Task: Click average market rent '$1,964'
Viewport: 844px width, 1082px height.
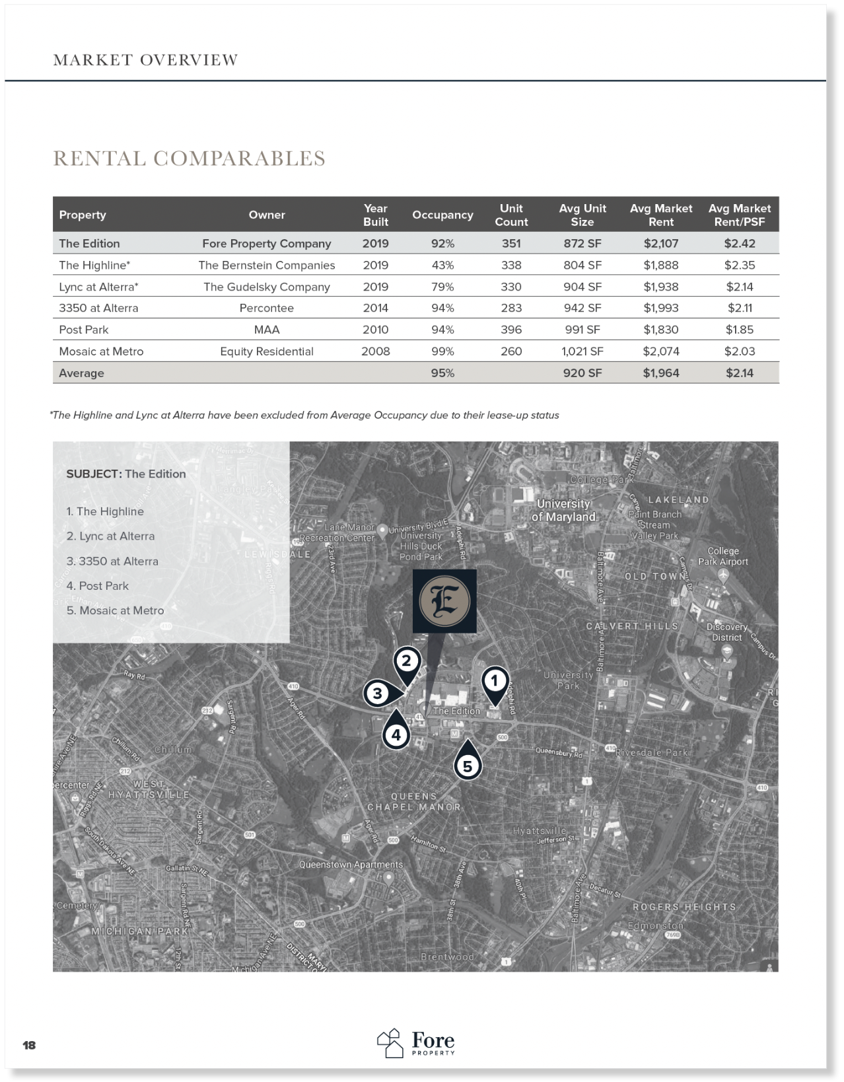Action: (x=661, y=373)
